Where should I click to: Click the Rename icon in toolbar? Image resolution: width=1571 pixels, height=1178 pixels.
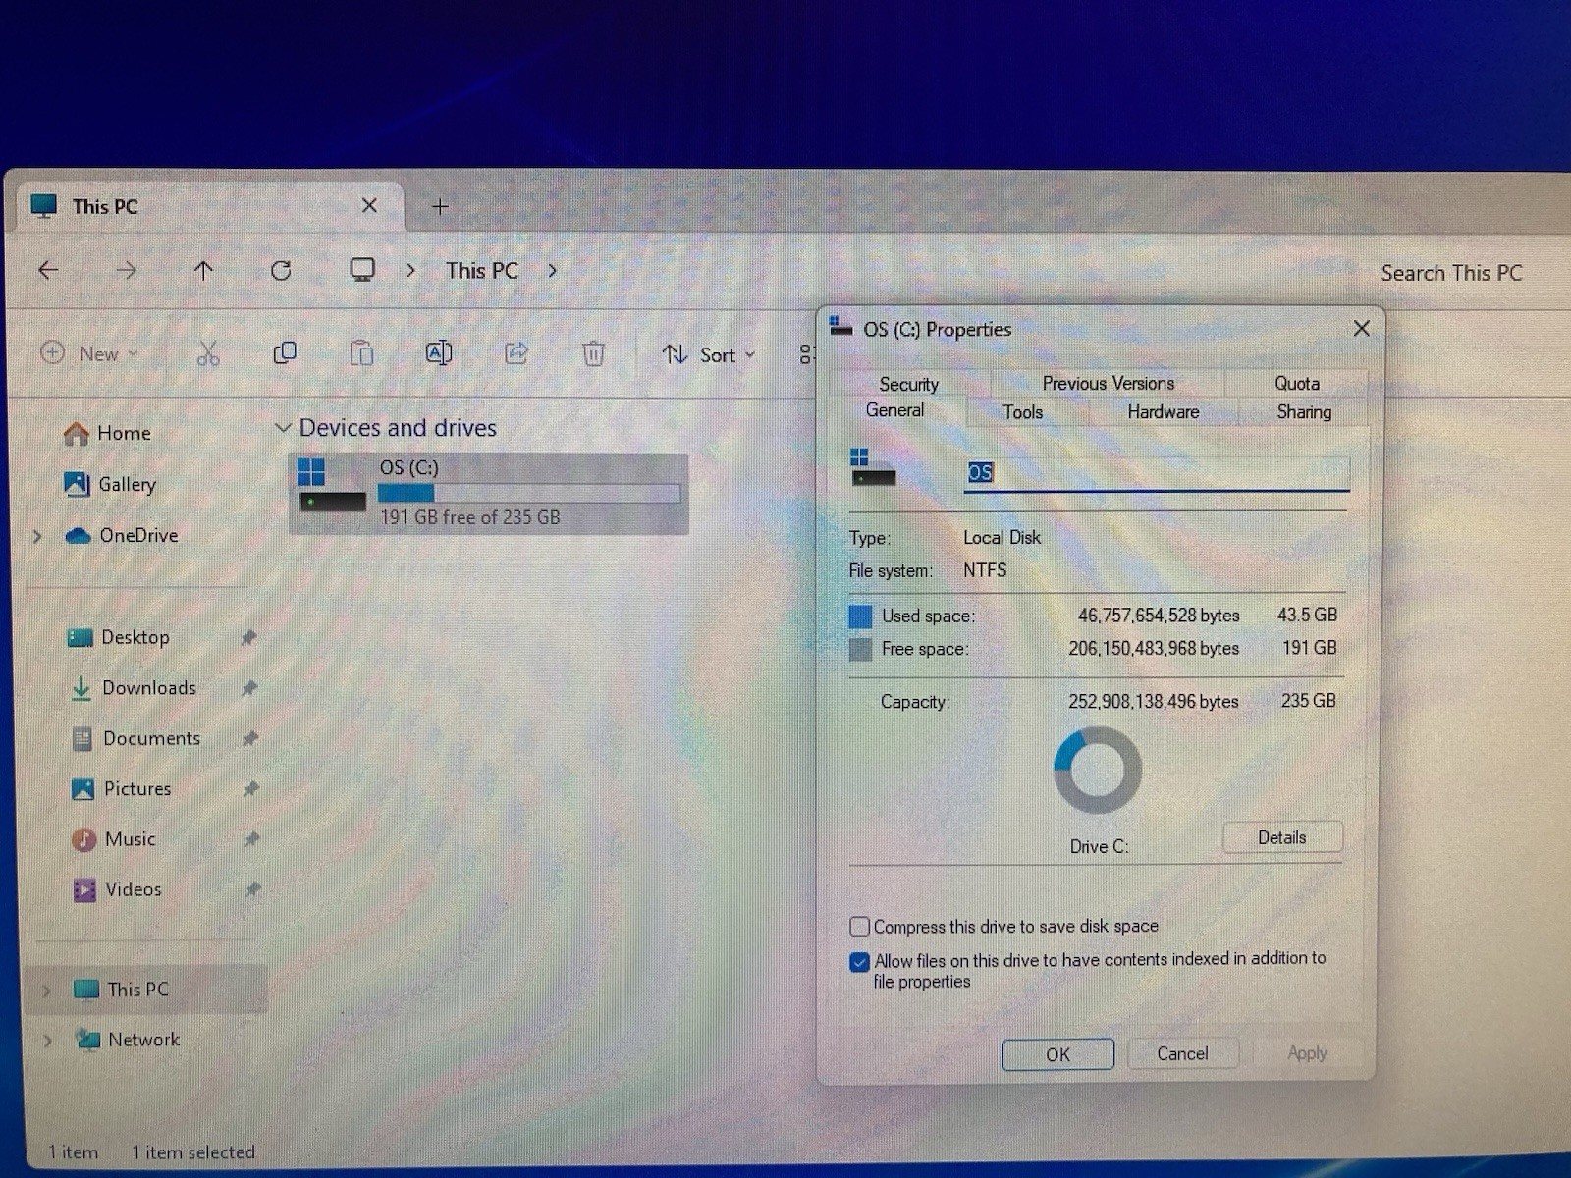439,352
